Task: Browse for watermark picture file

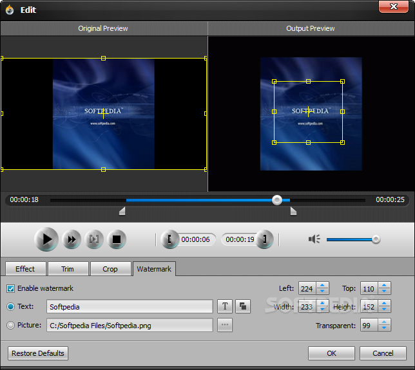Action: (225, 325)
